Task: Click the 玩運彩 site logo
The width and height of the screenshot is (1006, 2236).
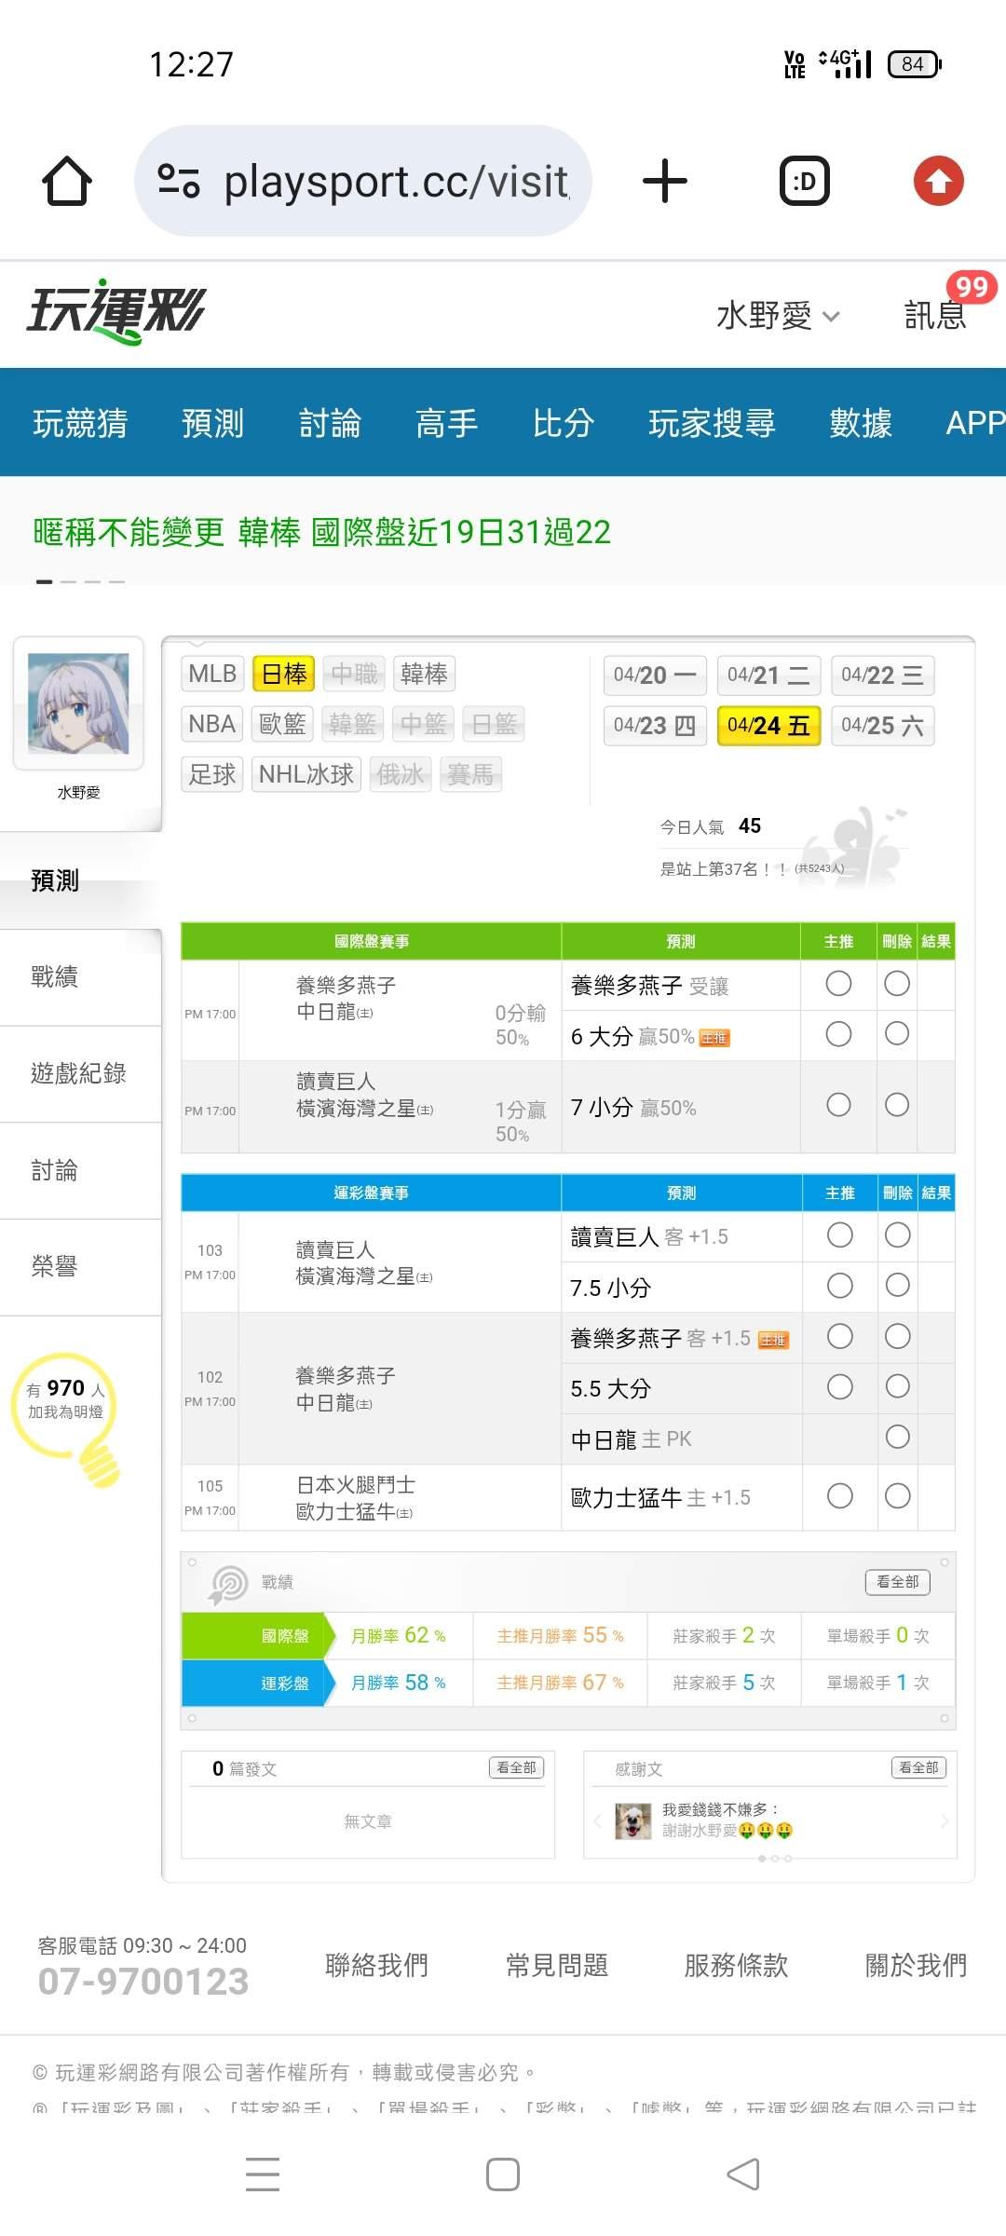Action: pyautogui.click(x=116, y=311)
